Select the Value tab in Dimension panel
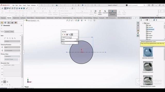The width and height of the screenshot is (165, 92). tap(2, 32)
